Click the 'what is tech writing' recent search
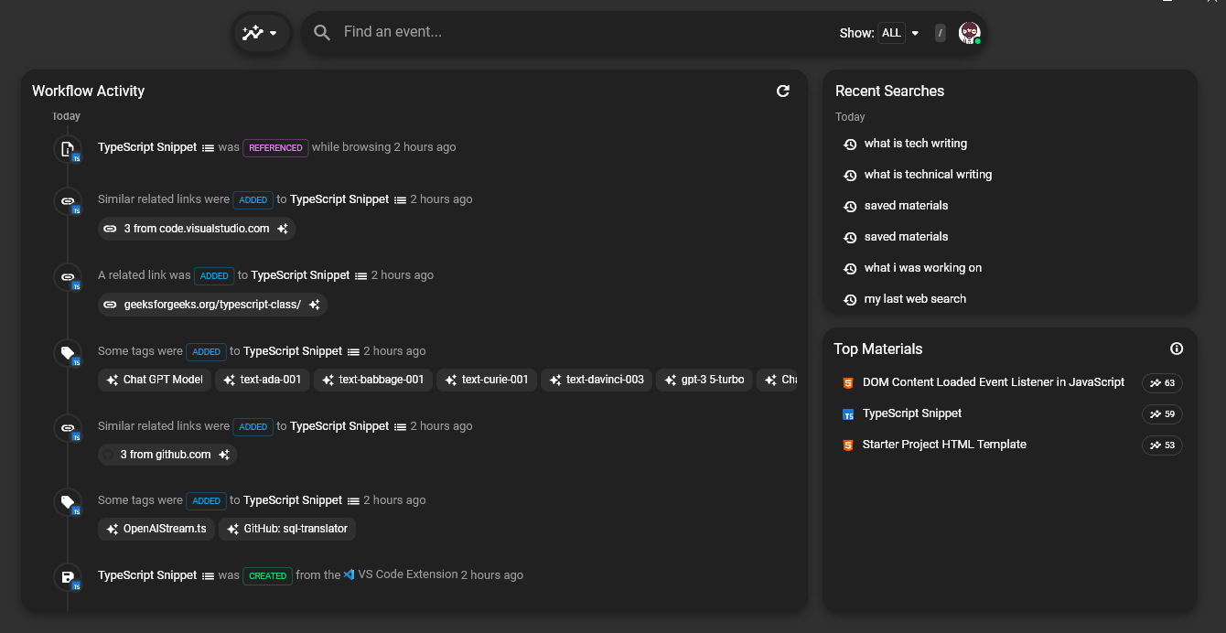This screenshot has height=633, width=1226. tap(916, 144)
